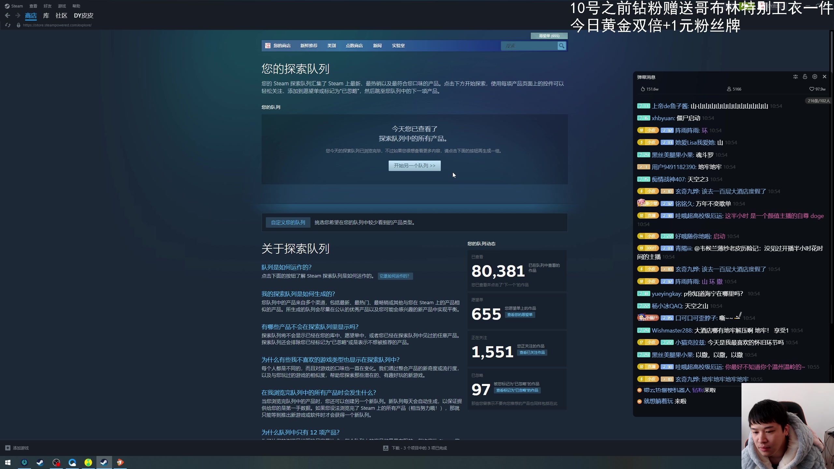Open QQ Music icon in taskbar
The image size is (834, 469).
point(88,462)
